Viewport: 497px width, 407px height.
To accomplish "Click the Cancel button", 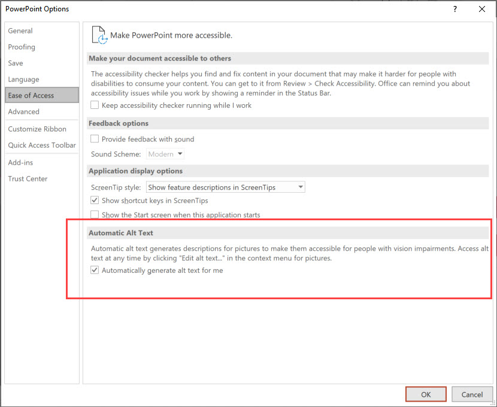I will click(x=472, y=394).
